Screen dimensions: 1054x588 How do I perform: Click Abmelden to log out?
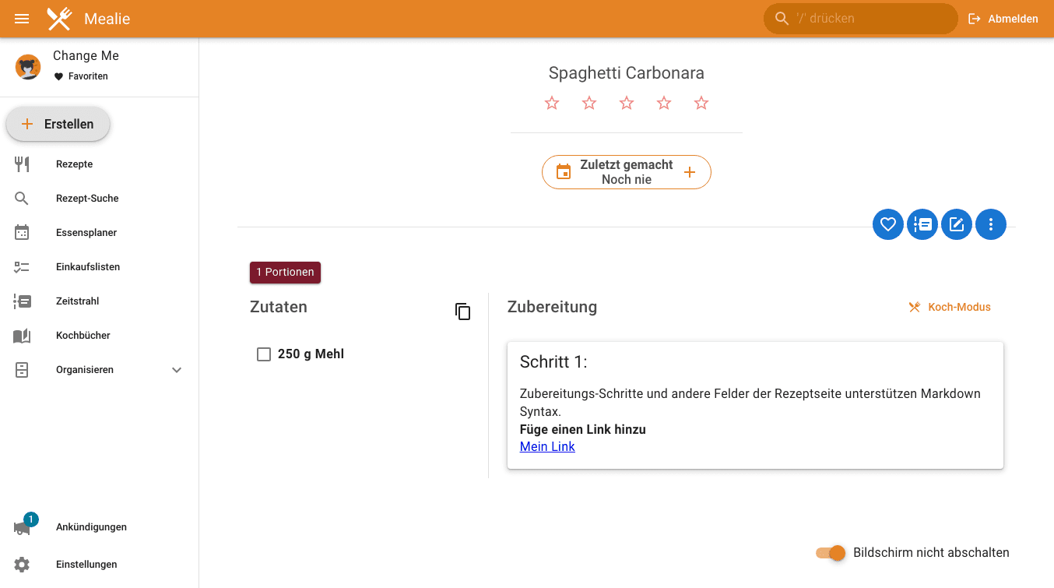point(1003,19)
